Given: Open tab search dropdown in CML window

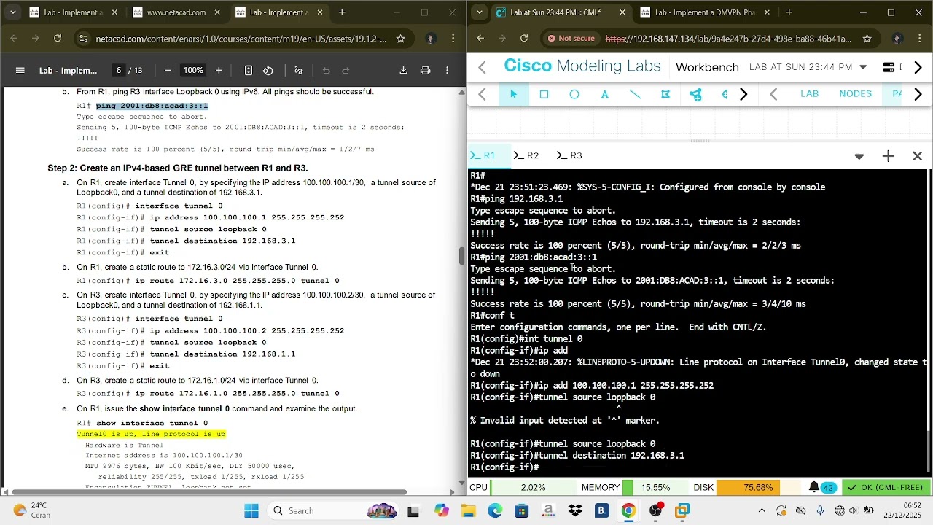Looking at the screenshot, I should [478, 12].
